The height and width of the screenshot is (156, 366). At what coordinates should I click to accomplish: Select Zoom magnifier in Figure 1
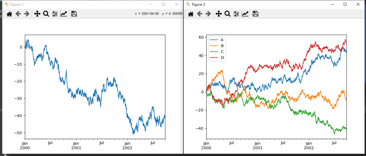pos(46,14)
